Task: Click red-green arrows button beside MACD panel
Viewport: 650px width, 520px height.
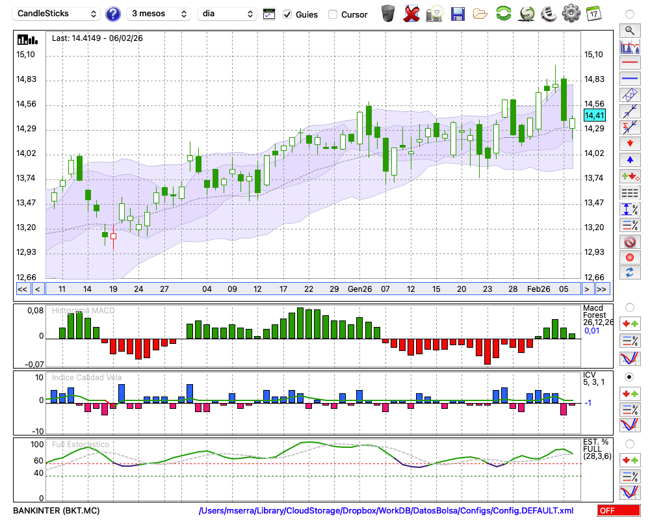Action: coord(630,324)
